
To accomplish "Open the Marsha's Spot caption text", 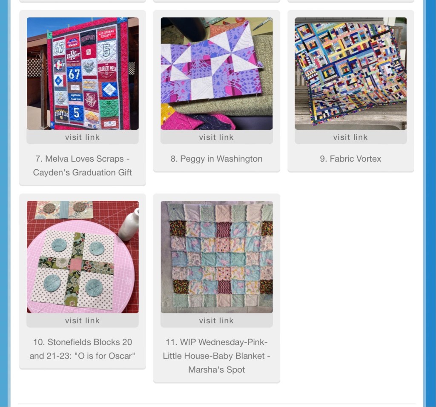I will 217,370.
